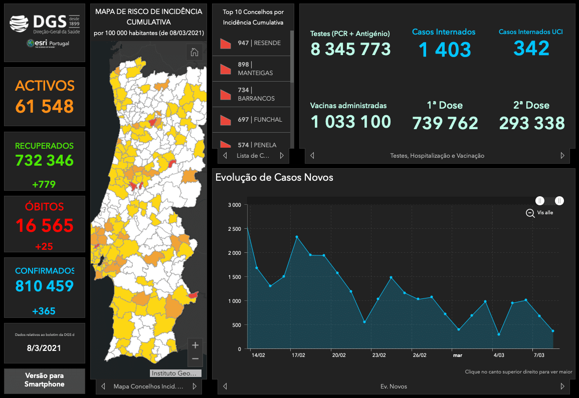Click the DGS logo

(x=44, y=24)
